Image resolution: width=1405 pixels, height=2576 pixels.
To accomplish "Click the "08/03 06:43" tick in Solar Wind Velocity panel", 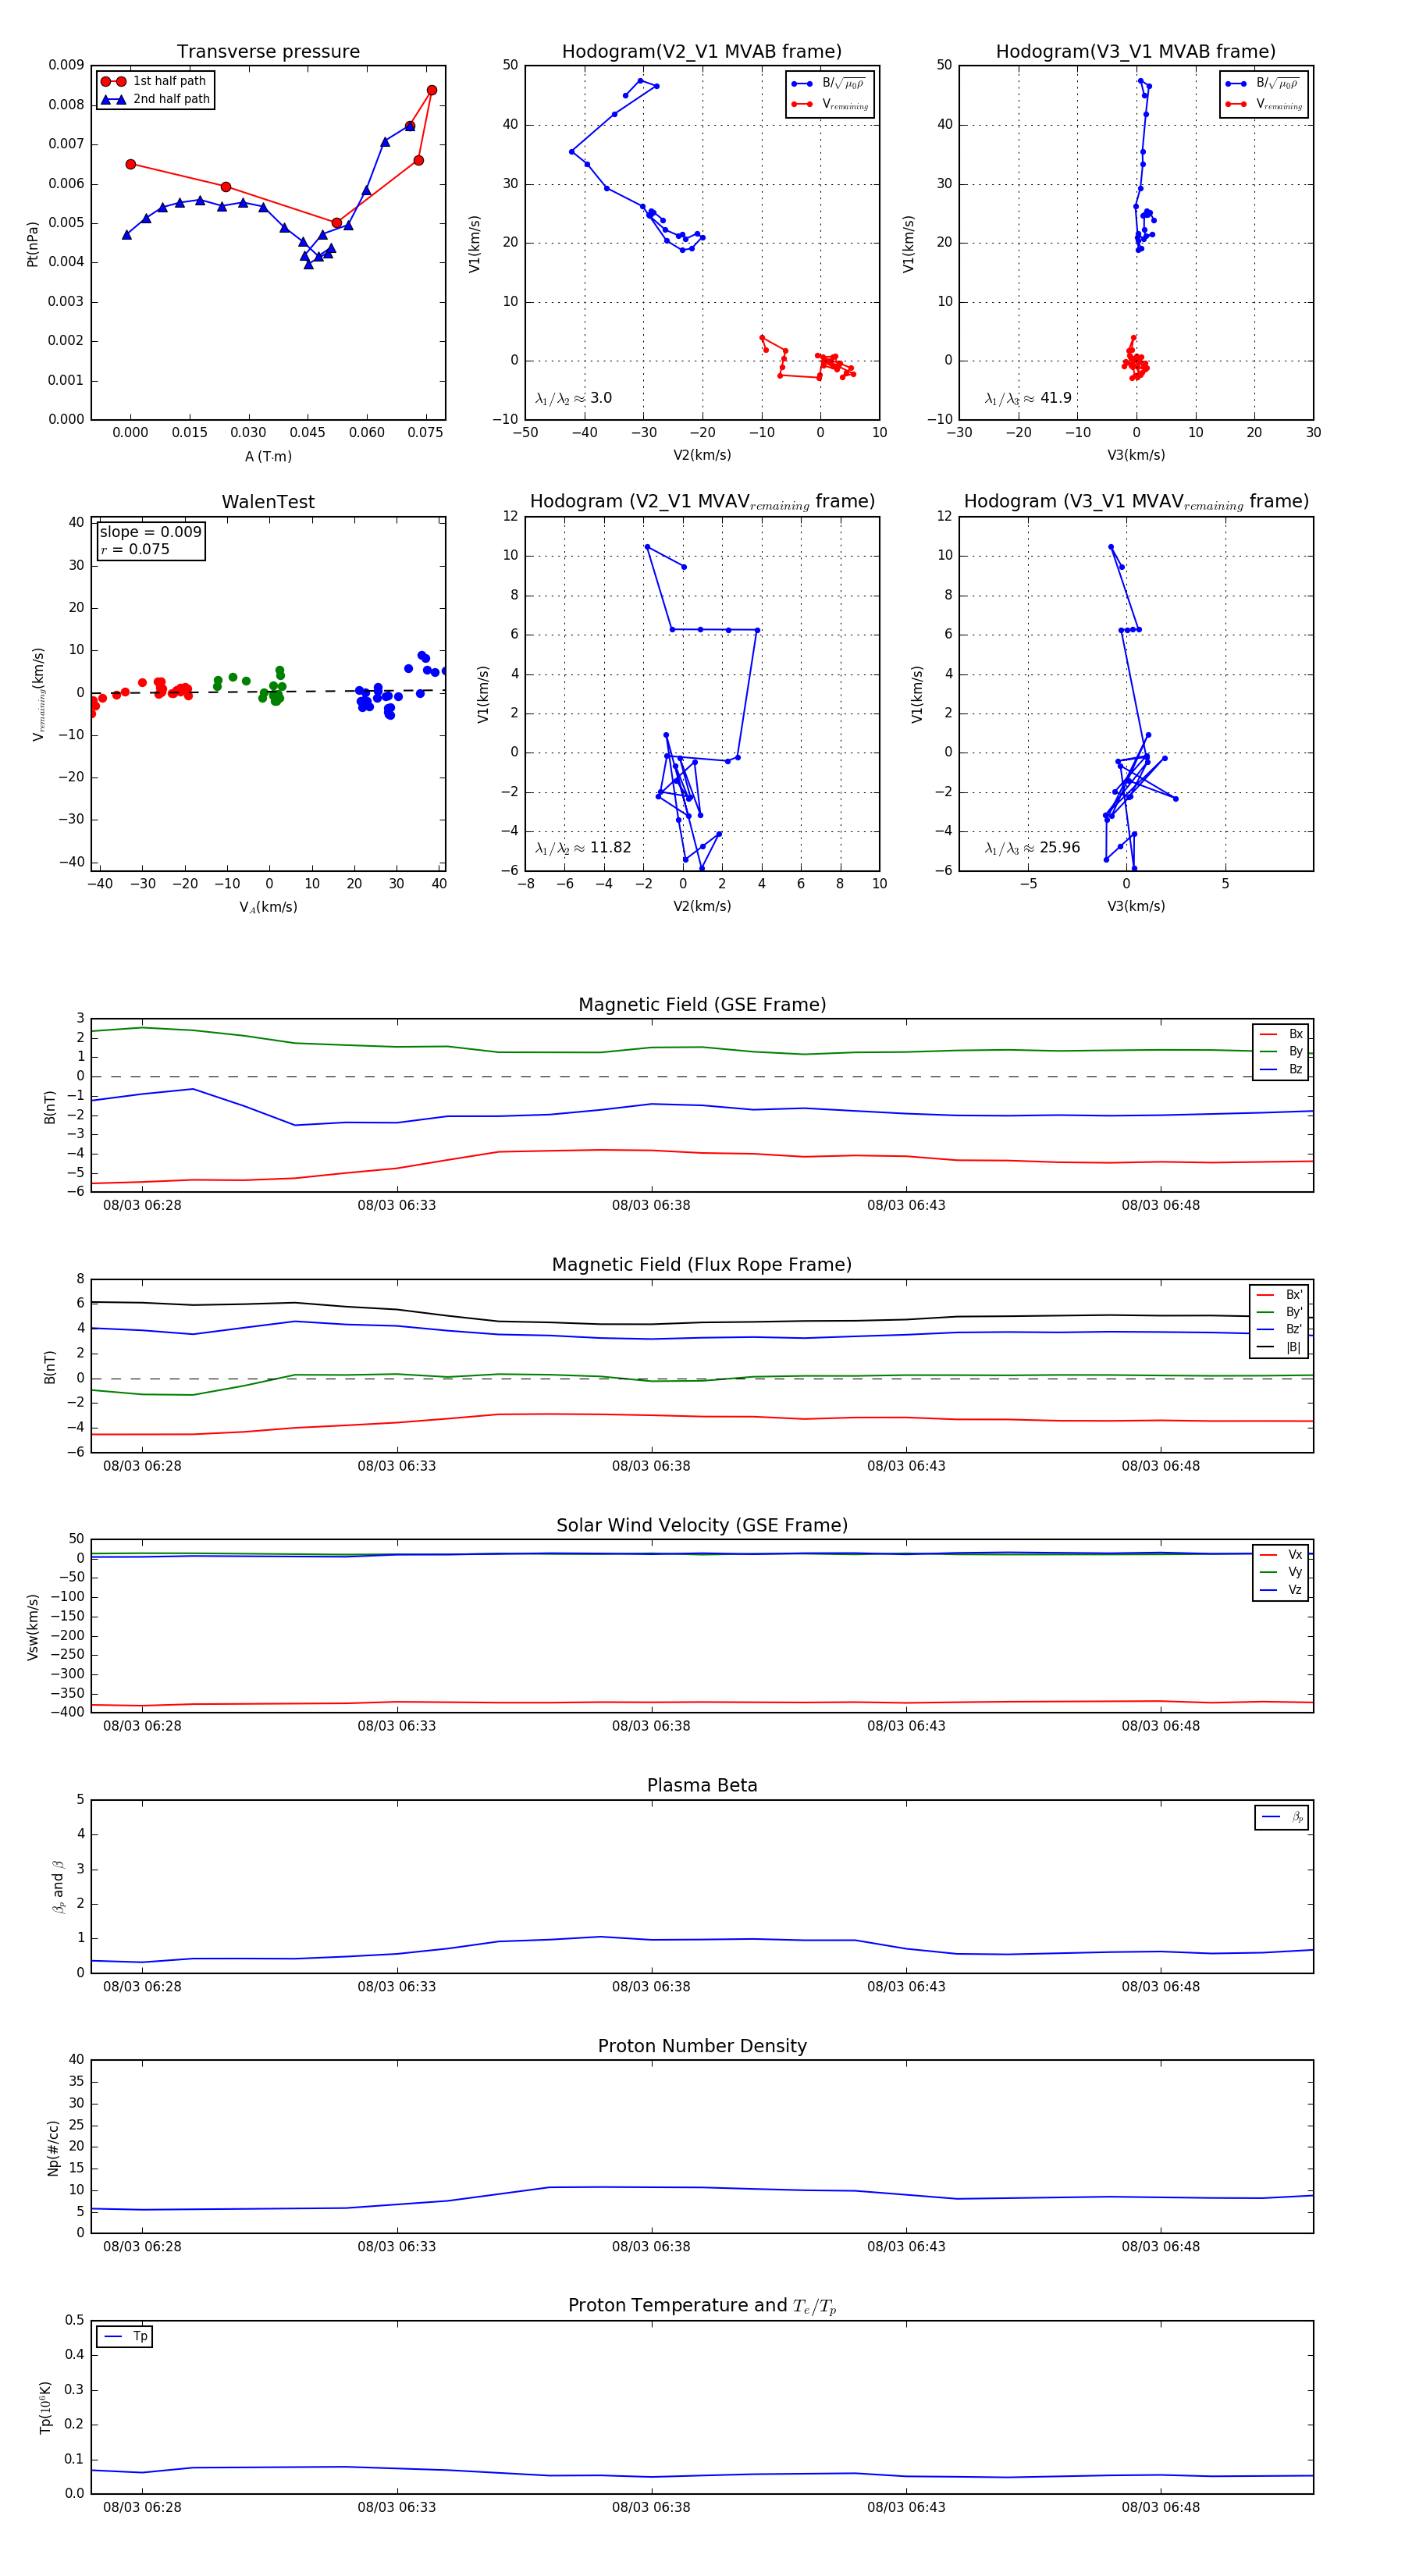I will [906, 1726].
